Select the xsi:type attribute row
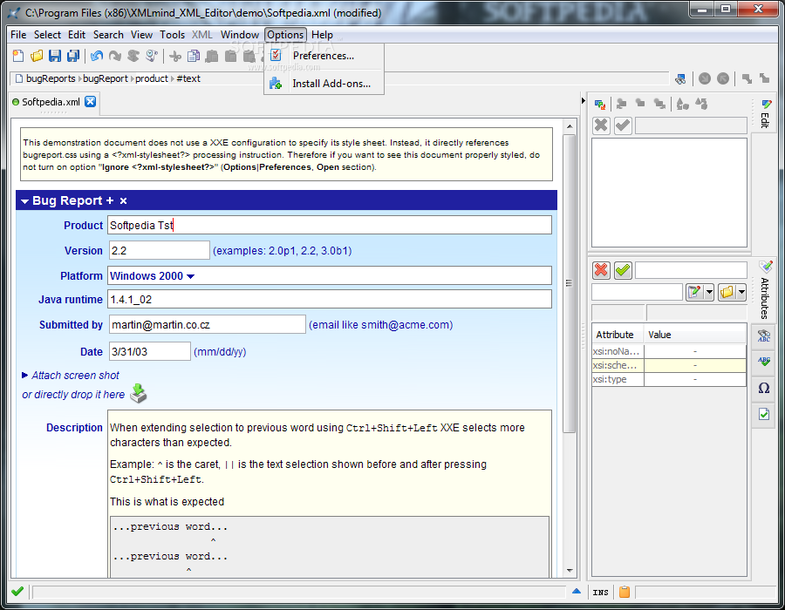785x610 pixels. pyautogui.click(x=669, y=379)
